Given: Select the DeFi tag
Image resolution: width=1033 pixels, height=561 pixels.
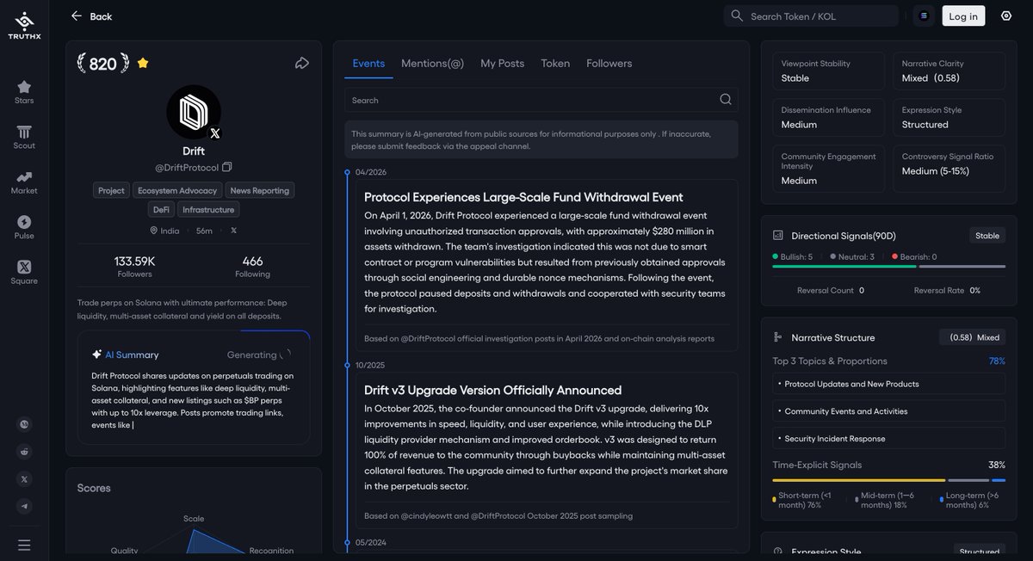Looking at the screenshot, I should pyautogui.click(x=161, y=209).
